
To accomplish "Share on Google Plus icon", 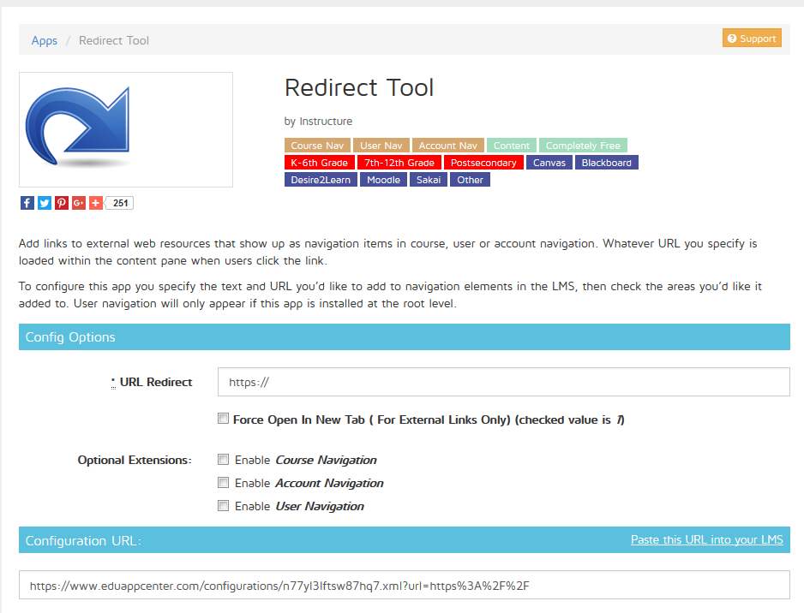I will click(79, 203).
